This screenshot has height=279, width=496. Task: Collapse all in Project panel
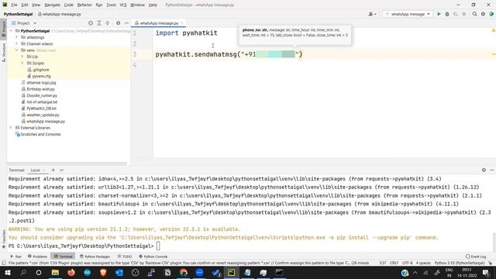coord(108,23)
